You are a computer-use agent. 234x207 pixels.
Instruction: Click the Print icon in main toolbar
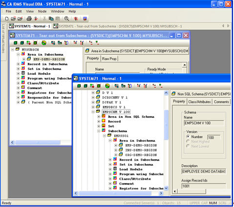click(29, 19)
